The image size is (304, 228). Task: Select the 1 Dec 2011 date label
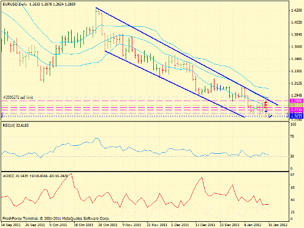180,225
